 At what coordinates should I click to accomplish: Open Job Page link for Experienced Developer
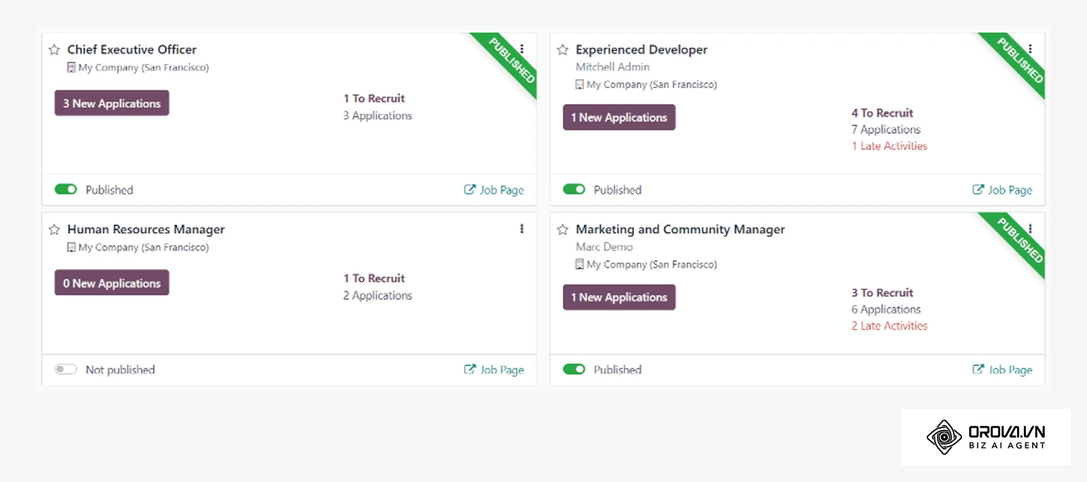point(1002,190)
